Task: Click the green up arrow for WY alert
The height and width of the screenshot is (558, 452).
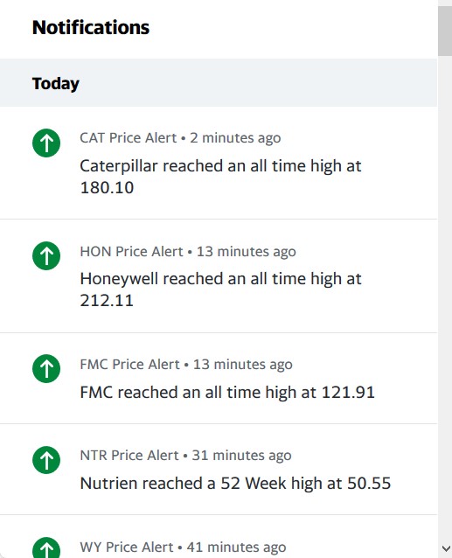Action: point(46,548)
